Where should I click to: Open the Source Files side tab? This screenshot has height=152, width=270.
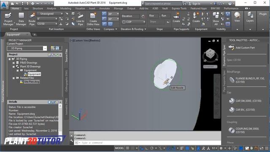coord(66,55)
